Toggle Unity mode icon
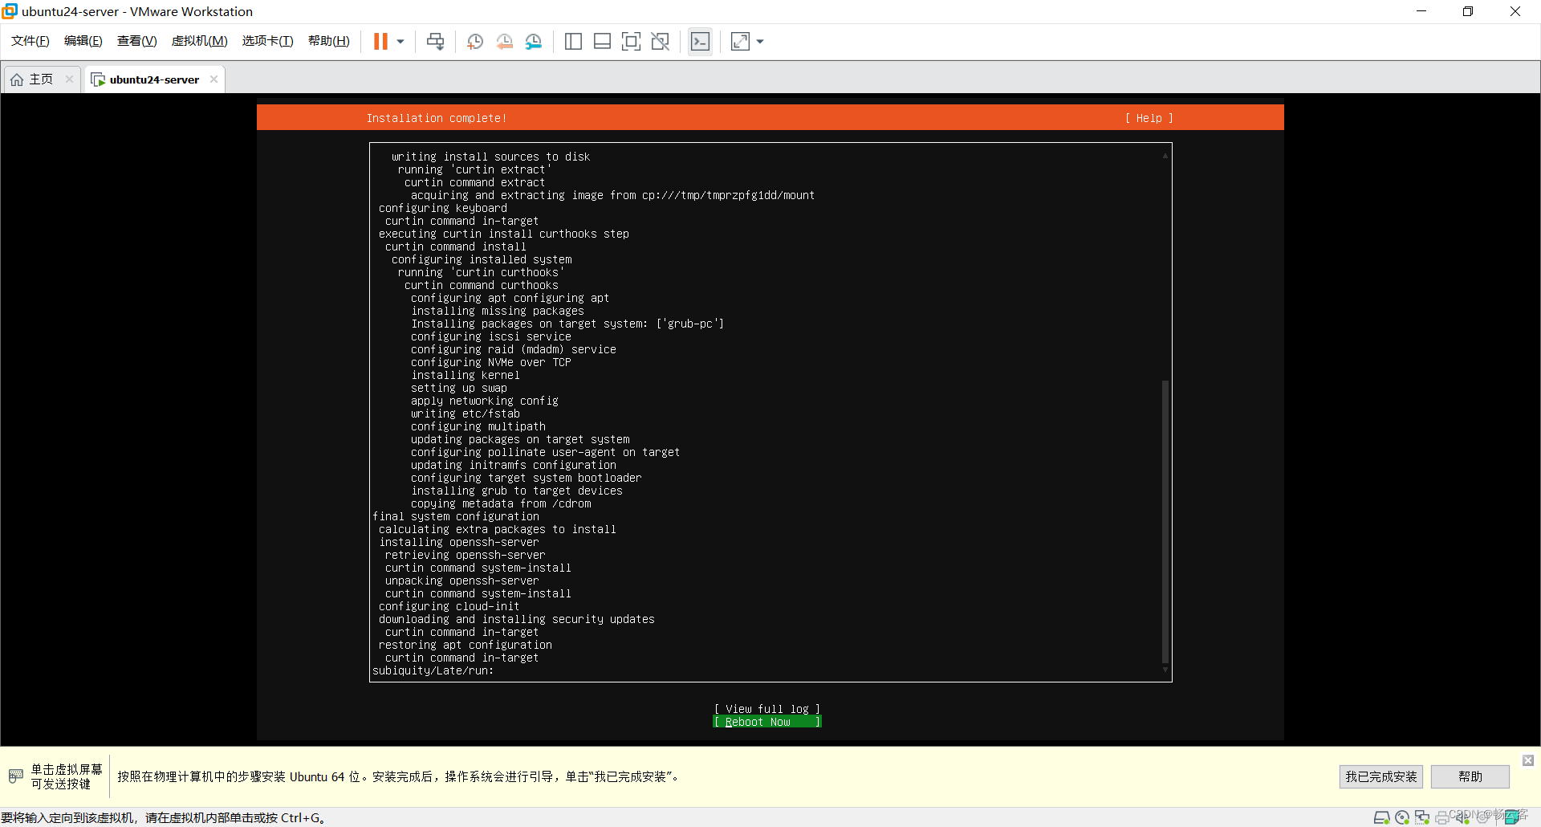The width and height of the screenshot is (1541, 827). tap(661, 42)
